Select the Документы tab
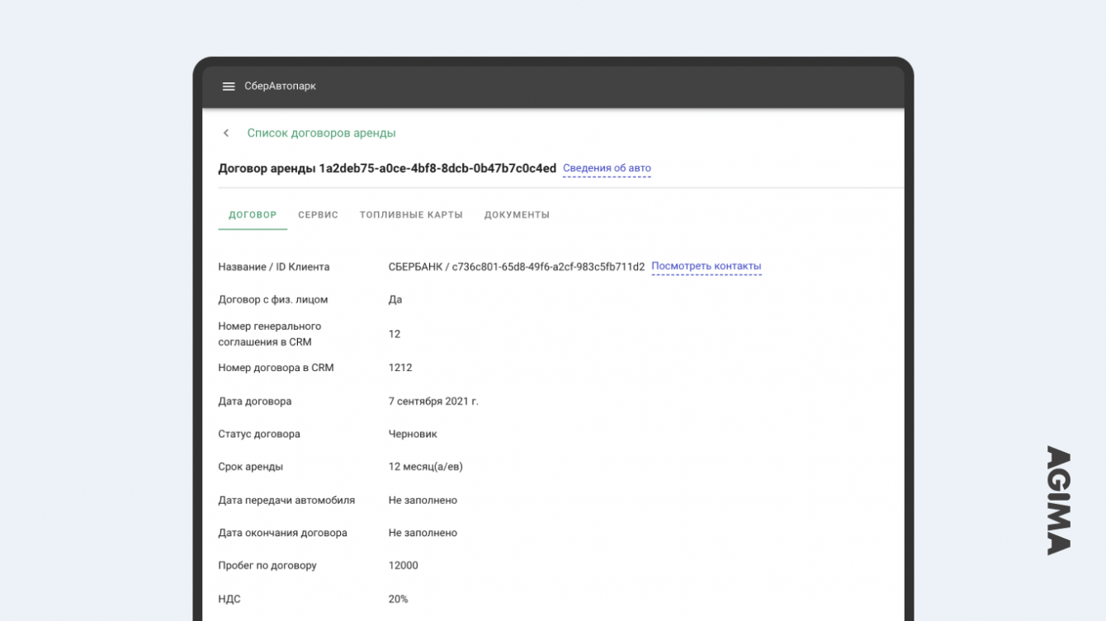Image resolution: width=1106 pixels, height=621 pixels. coord(517,215)
